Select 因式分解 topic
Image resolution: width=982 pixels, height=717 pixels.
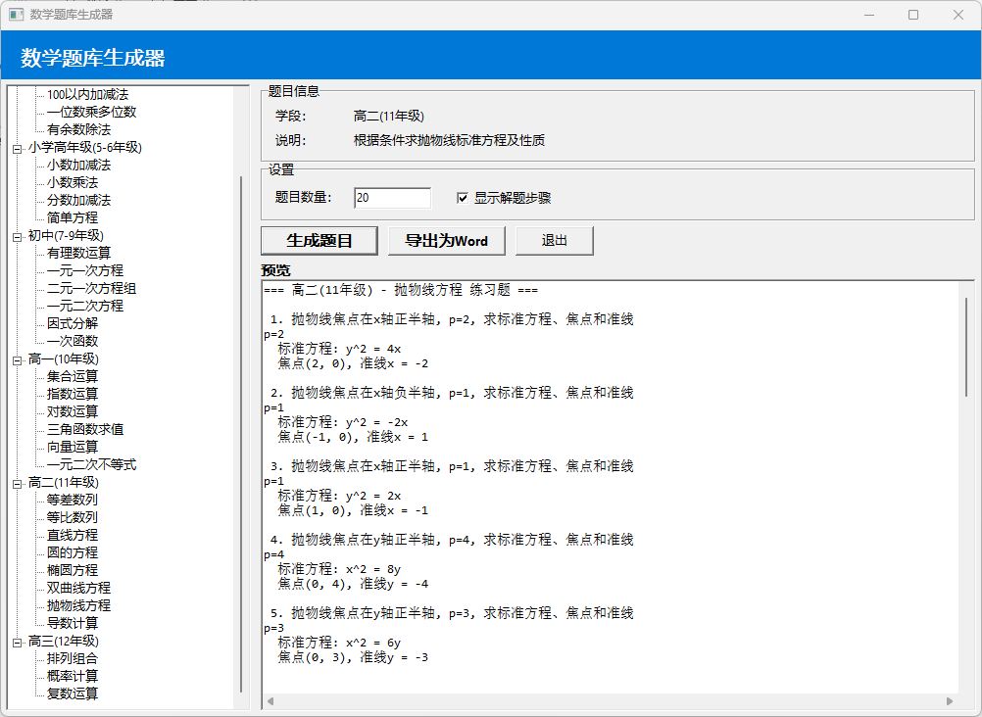click(x=73, y=323)
